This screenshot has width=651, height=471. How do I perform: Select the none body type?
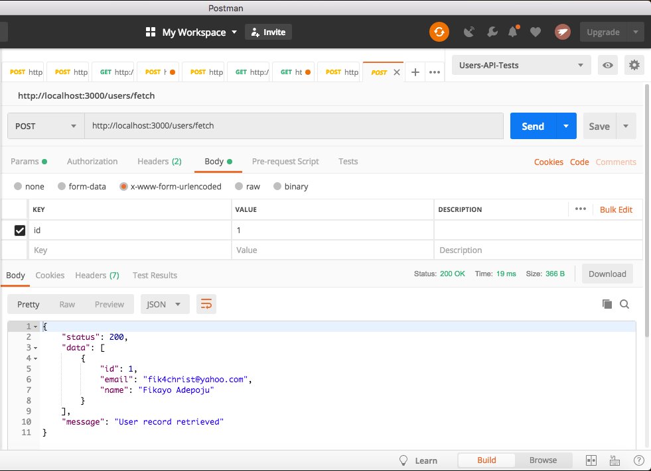(18, 186)
